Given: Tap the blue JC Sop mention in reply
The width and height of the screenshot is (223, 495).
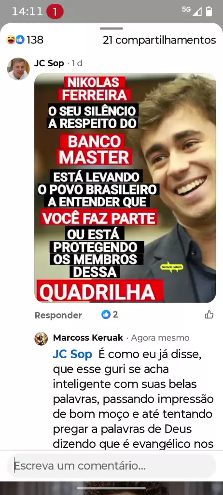Looking at the screenshot, I should pyautogui.click(x=72, y=354).
